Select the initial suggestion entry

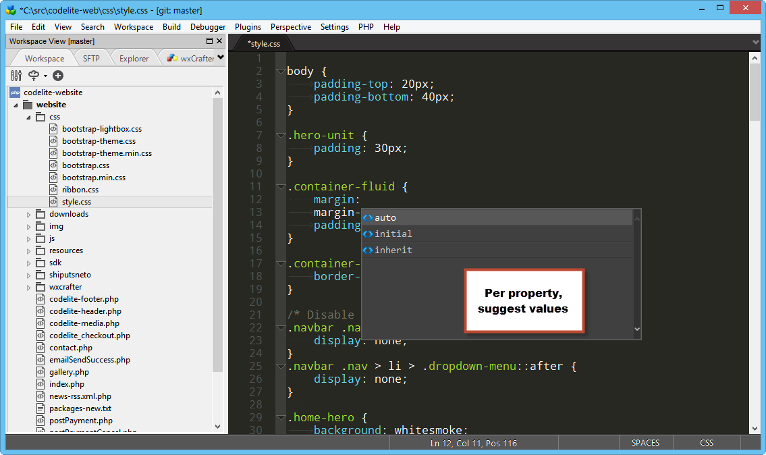click(x=497, y=234)
